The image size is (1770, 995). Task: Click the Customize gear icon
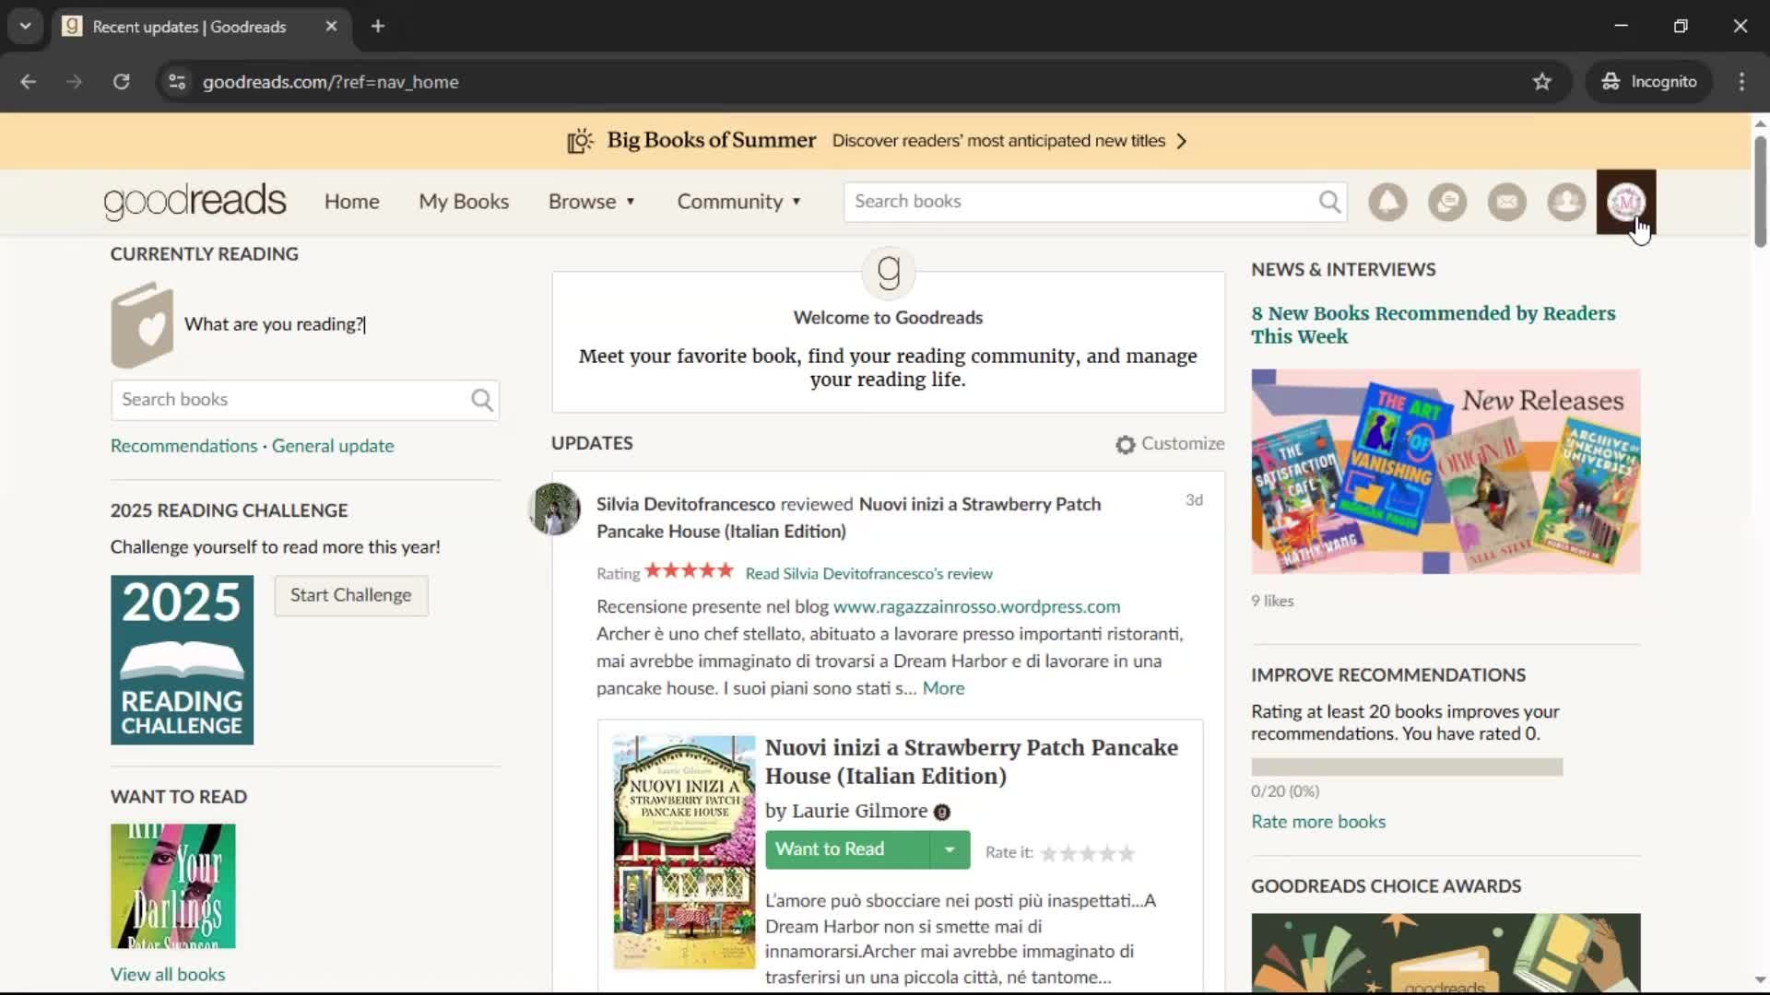tap(1125, 444)
